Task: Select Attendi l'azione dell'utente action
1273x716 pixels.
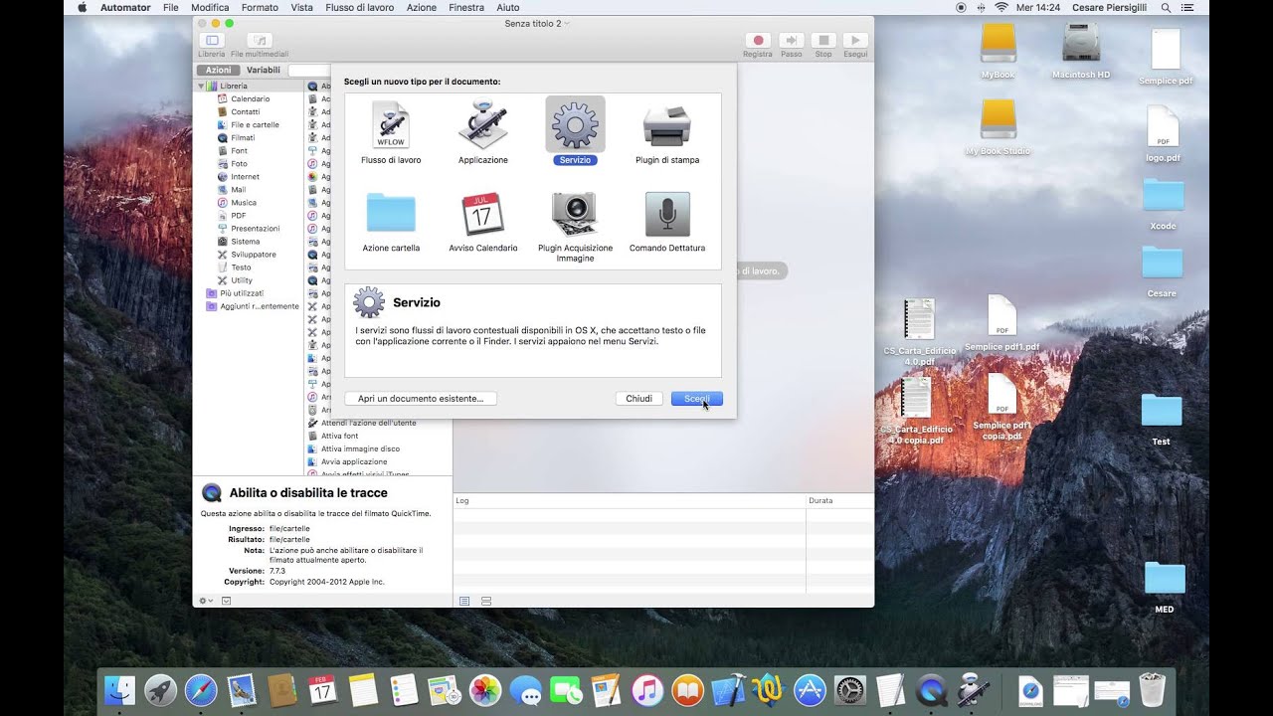Action: pyautogui.click(x=369, y=423)
